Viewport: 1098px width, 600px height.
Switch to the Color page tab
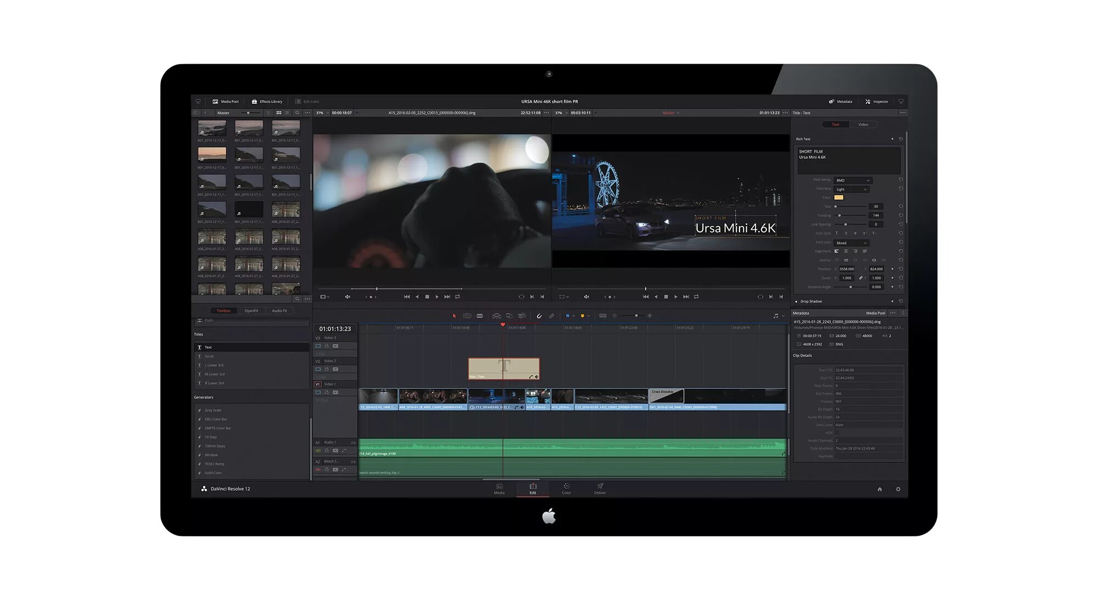(566, 489)
